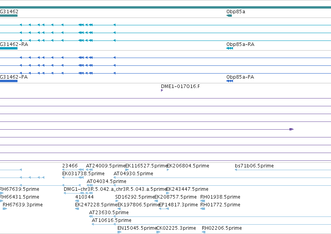Click the EK247228.5prime EST label
331x234 pixels.
tap(96, 205)
